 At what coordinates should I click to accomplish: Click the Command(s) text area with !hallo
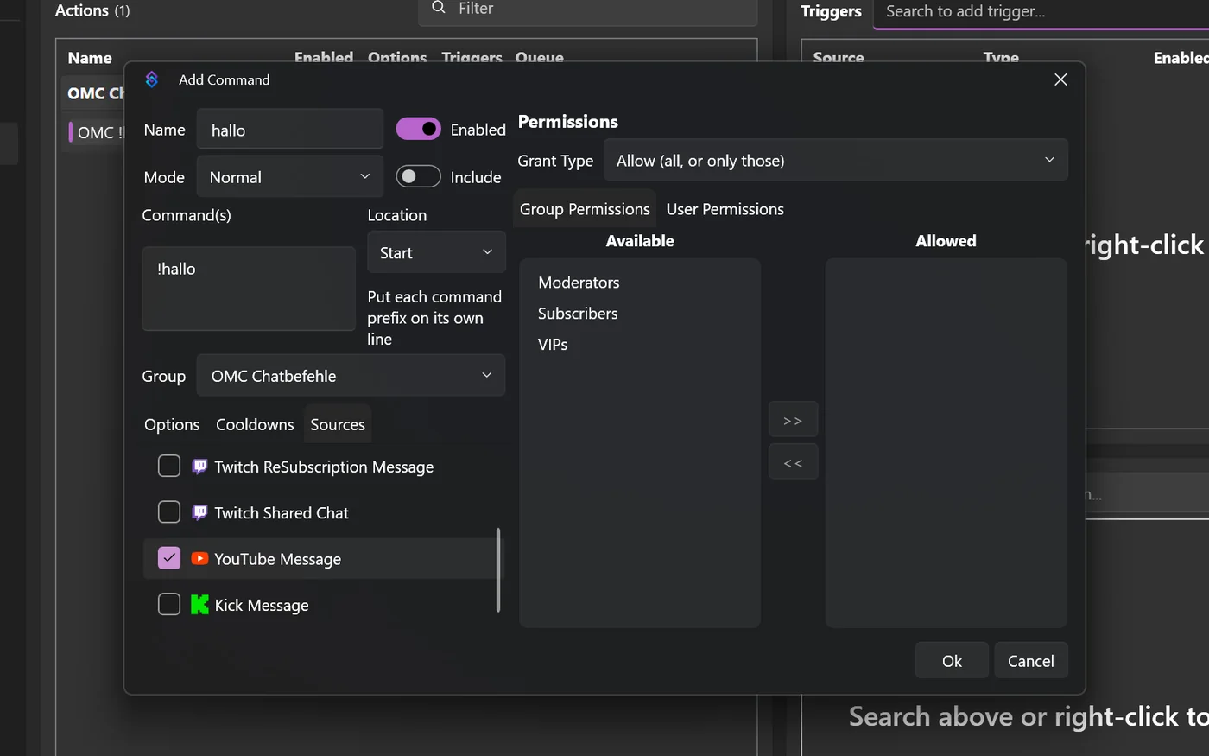(249, 289)
